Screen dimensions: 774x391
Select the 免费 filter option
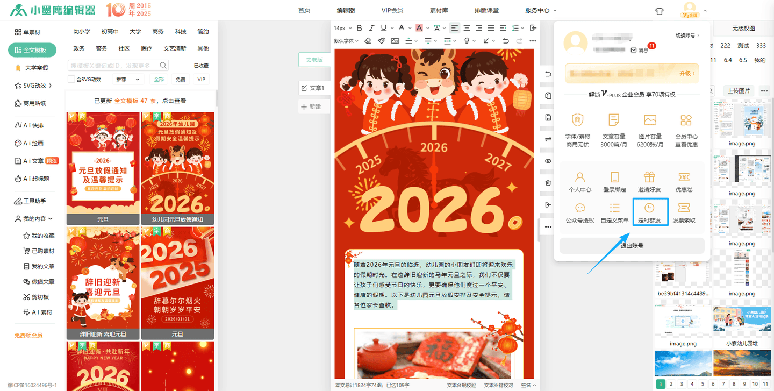180,80
